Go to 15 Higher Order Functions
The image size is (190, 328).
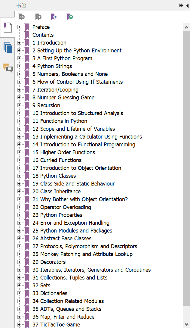tap(64, 152)
